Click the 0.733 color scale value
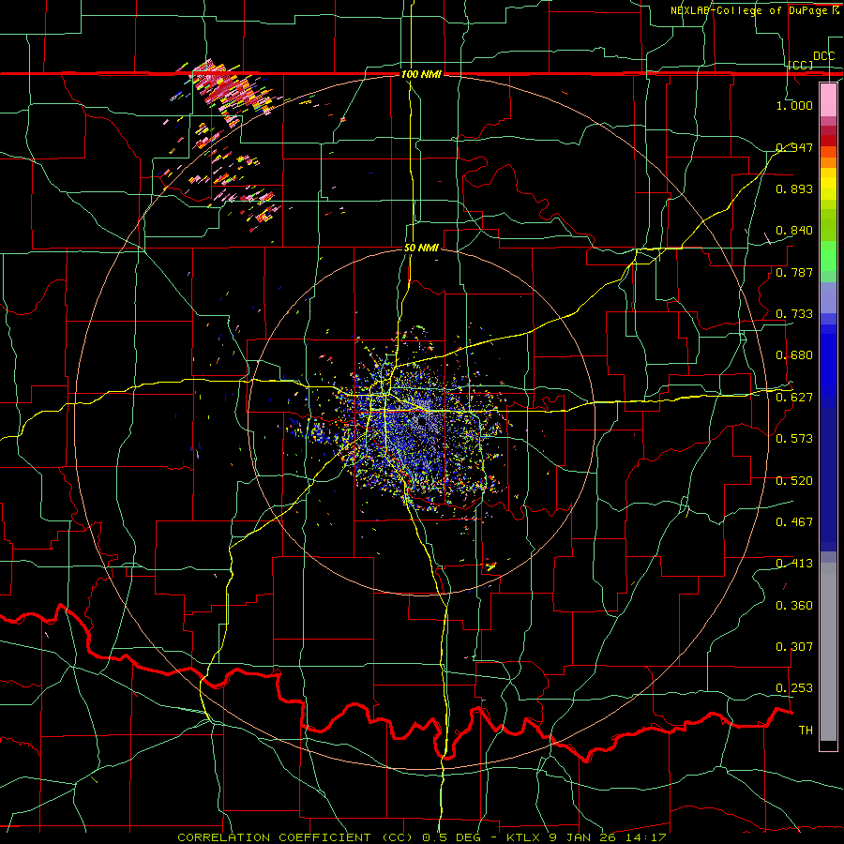Viewport: 844px width, 844px height. (794, 314)
